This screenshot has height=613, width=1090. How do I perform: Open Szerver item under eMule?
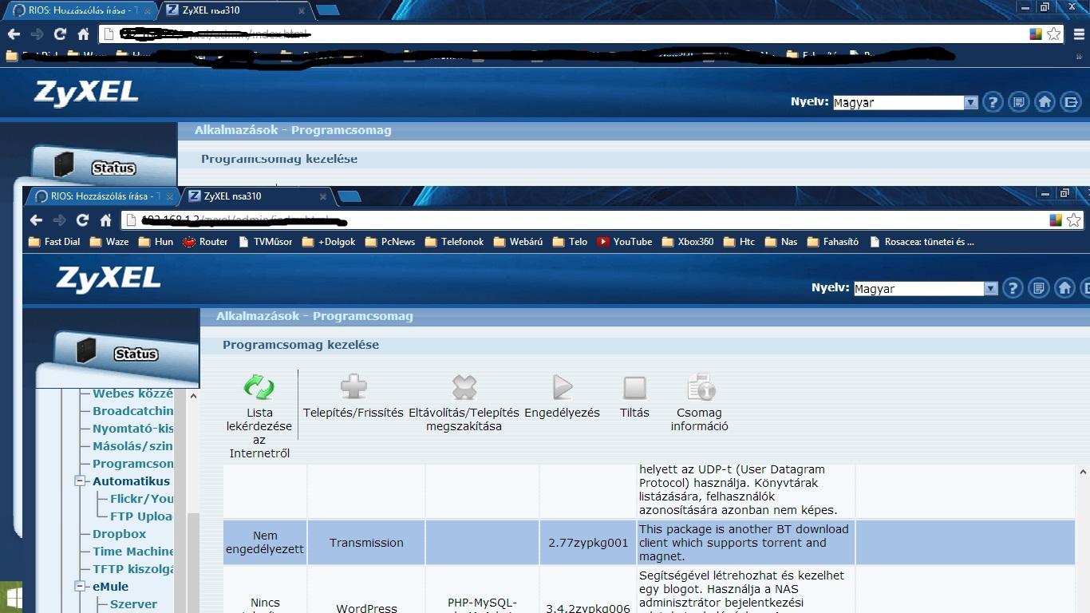[133, 604]
